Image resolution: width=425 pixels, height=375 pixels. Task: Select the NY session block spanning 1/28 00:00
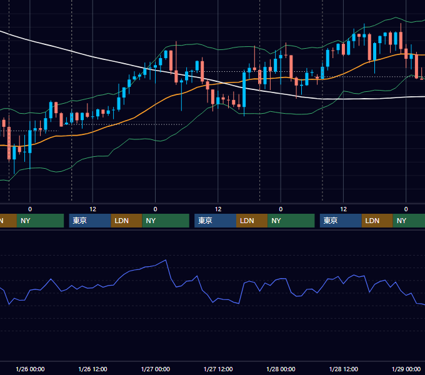tap(291, 221)
